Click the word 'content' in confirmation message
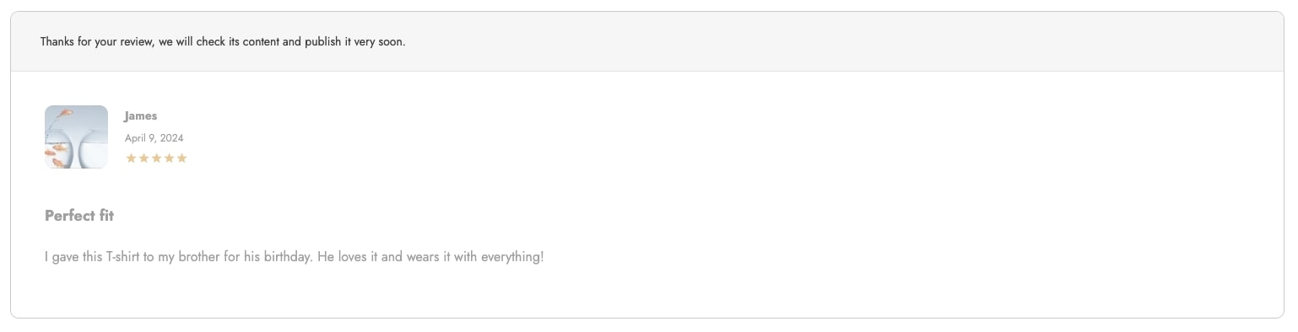 (x=262, y=41)
